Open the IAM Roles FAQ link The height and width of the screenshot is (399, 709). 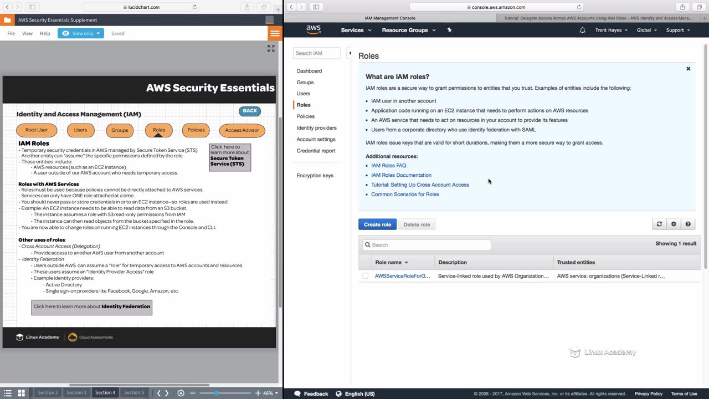pos(389,166)
